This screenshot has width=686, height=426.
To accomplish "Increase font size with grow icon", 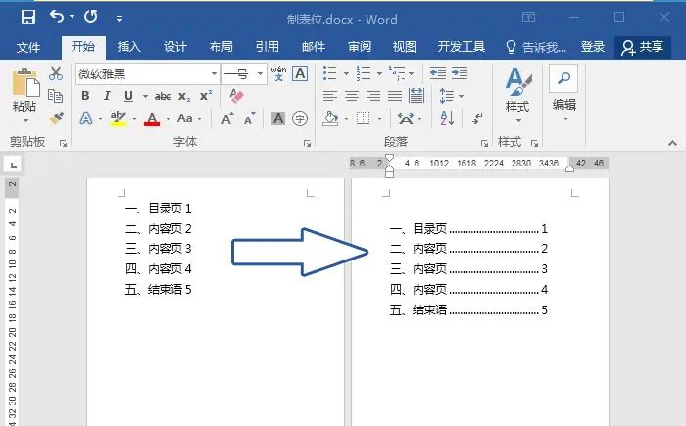I will click(227, 118).
